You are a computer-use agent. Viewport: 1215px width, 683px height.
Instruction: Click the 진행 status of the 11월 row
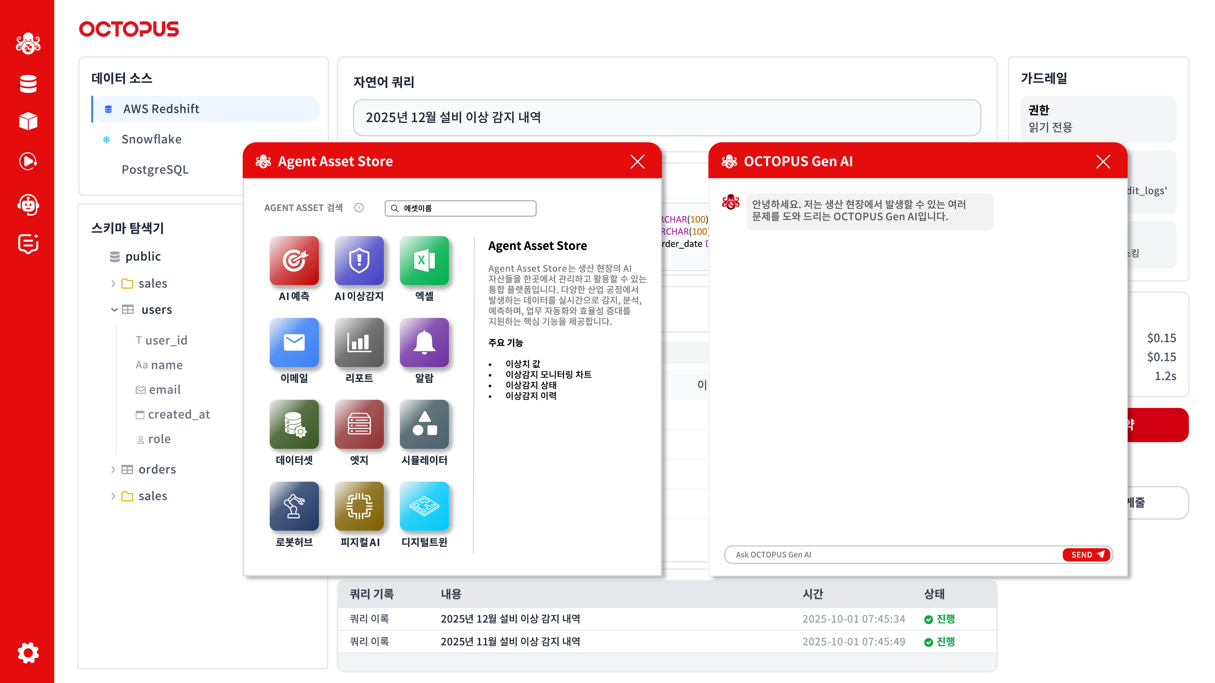tap(939, 641)
